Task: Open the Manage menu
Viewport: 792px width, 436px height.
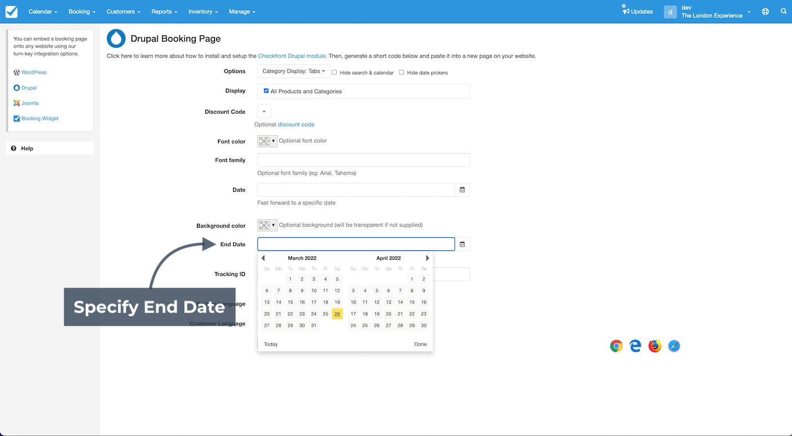Action: 242,12
